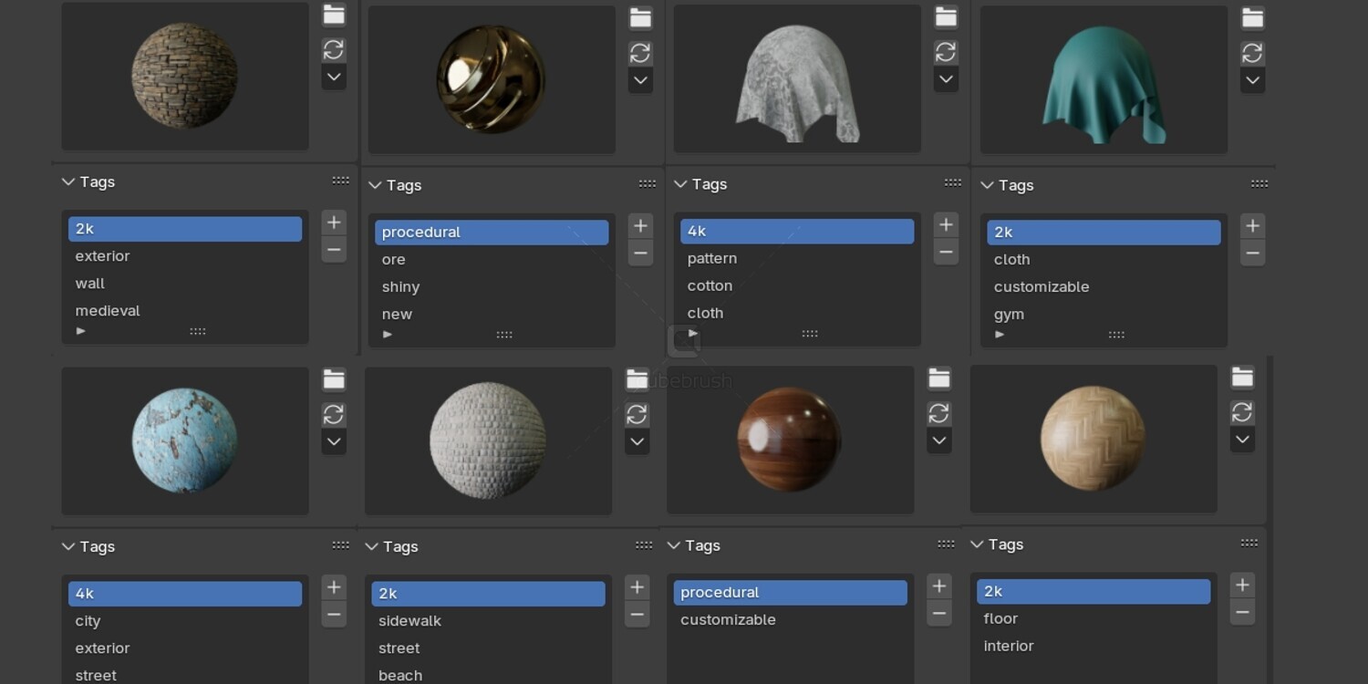
Task: Grab Tags panel drag handle above 'pattern' tag list
Action: tap(953, 183)
